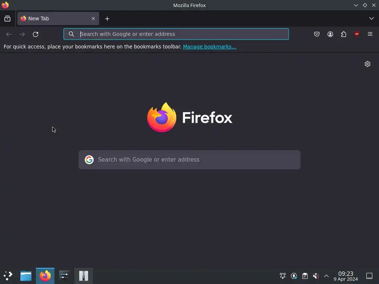Maximize the Mozilla Firefox window
The width and height of the screenshot is (379, 284).
pos(365,5)
